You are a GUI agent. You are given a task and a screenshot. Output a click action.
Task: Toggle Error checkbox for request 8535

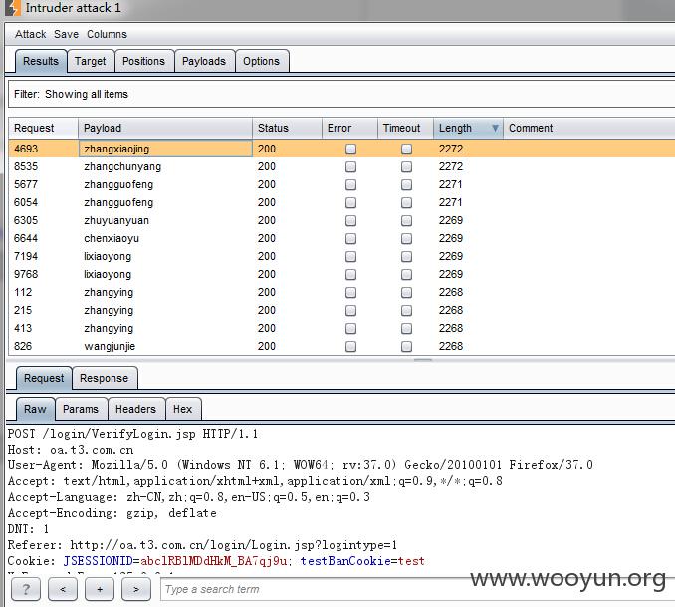(350, 166)
